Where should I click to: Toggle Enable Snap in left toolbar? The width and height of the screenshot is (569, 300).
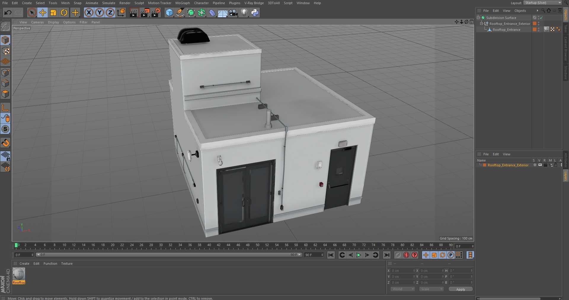coord(5,143)
